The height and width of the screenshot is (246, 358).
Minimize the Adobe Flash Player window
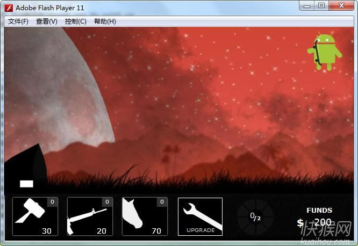pyautogui.click(x=307, y=5)
